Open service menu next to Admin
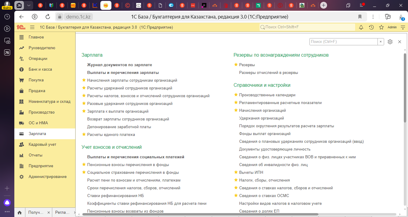408x217 pixels. click(x=403, y=27)
